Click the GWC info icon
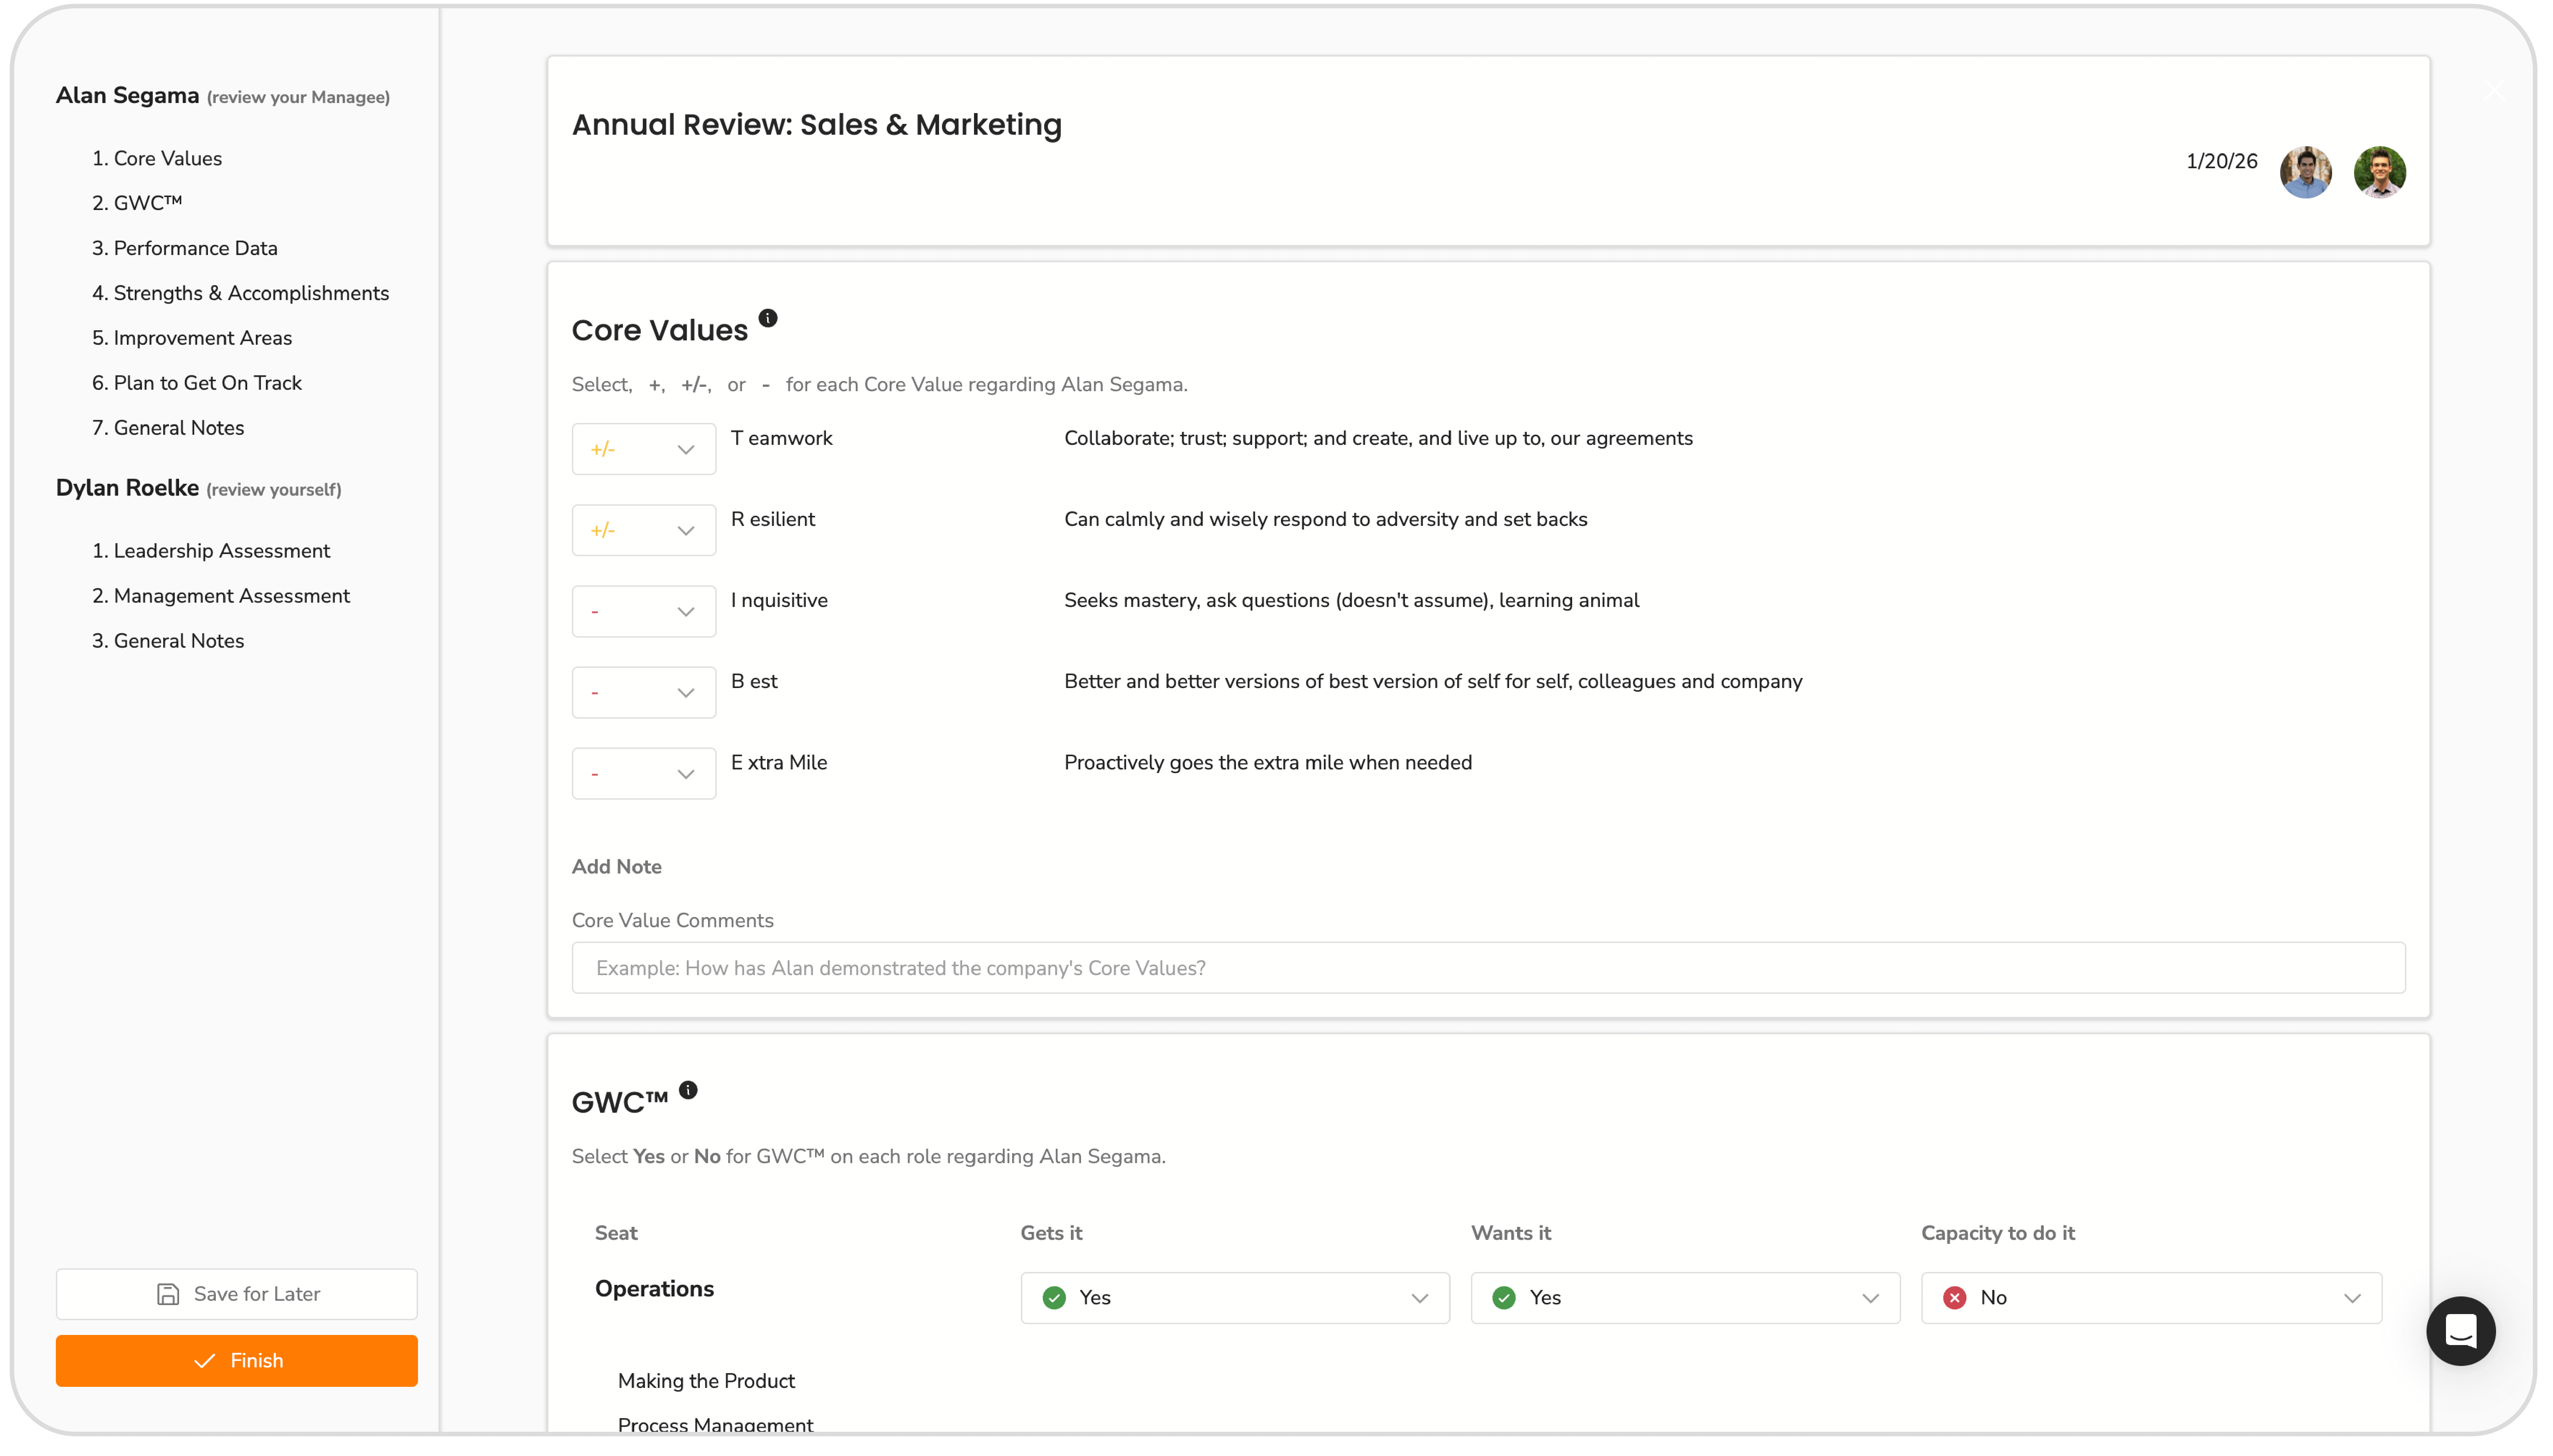 [688, 1090]
